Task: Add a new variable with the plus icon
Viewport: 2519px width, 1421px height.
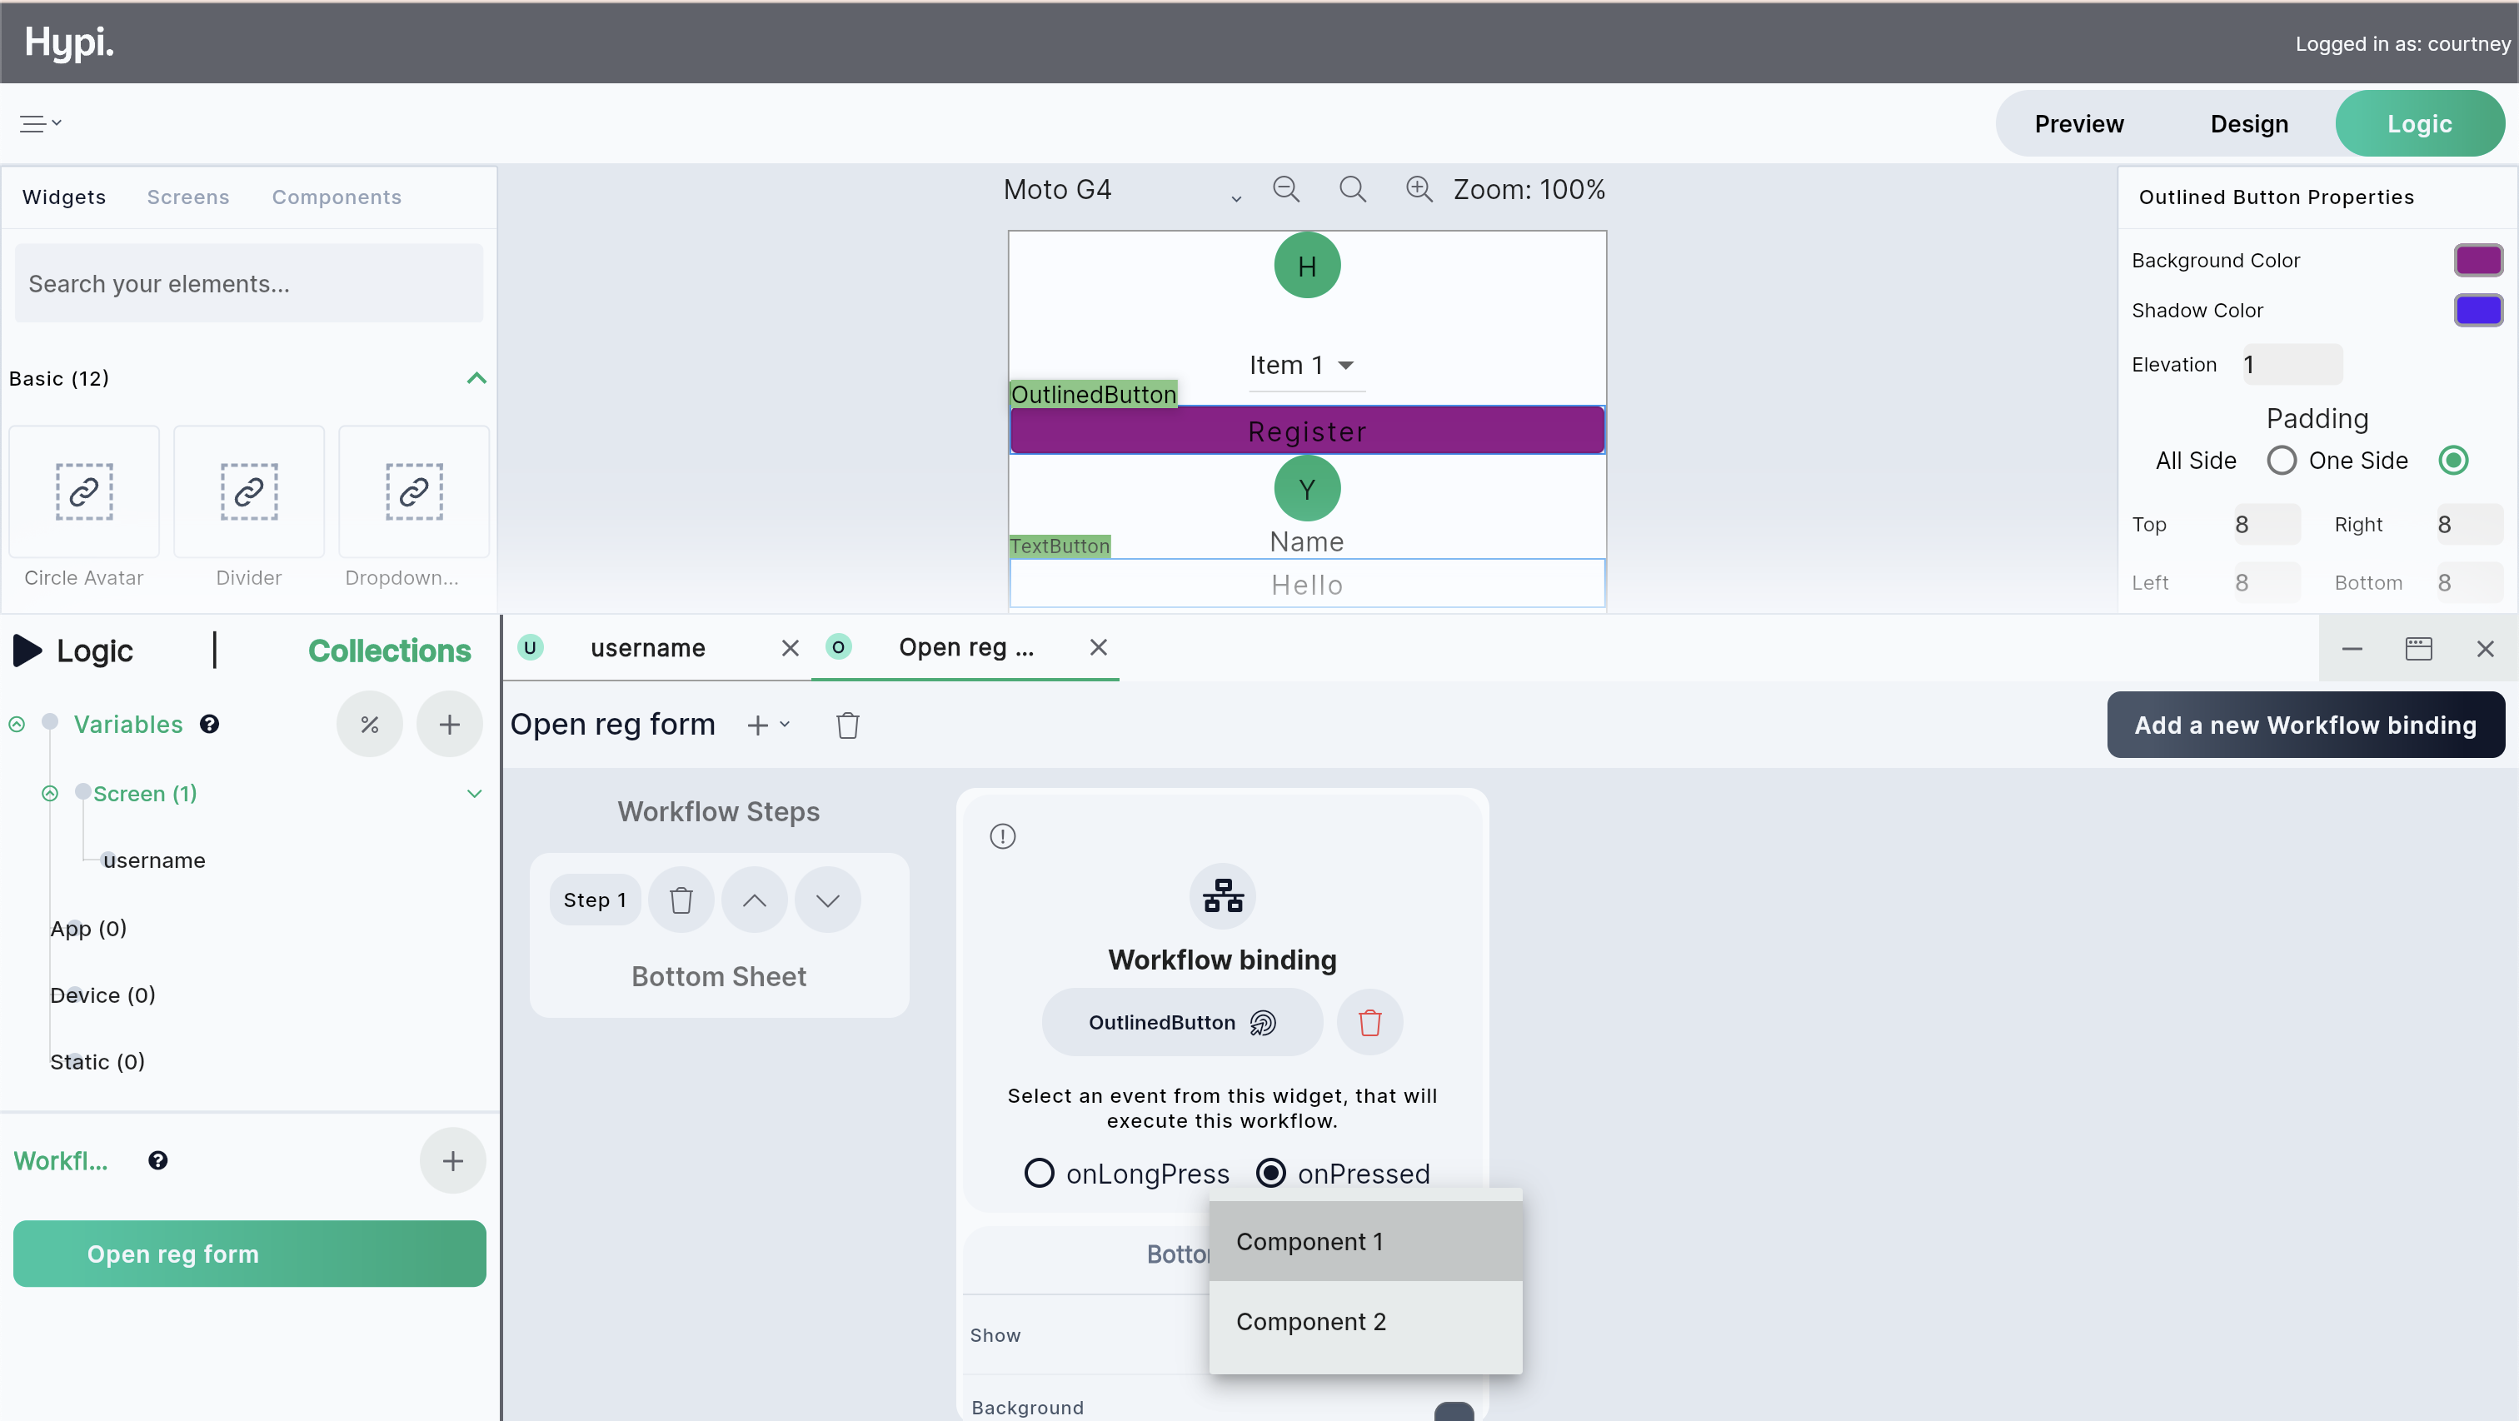Action: (449, 724)
